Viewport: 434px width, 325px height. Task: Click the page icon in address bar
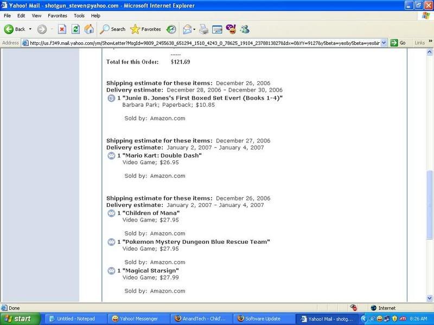coord(25,43)
